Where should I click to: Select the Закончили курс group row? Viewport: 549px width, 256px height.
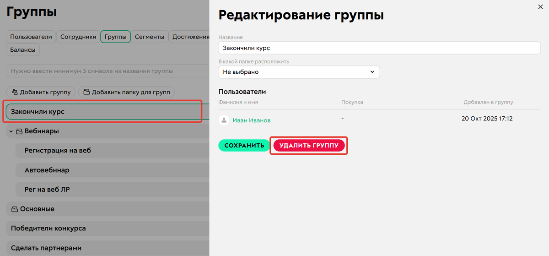tap(108, 112)
